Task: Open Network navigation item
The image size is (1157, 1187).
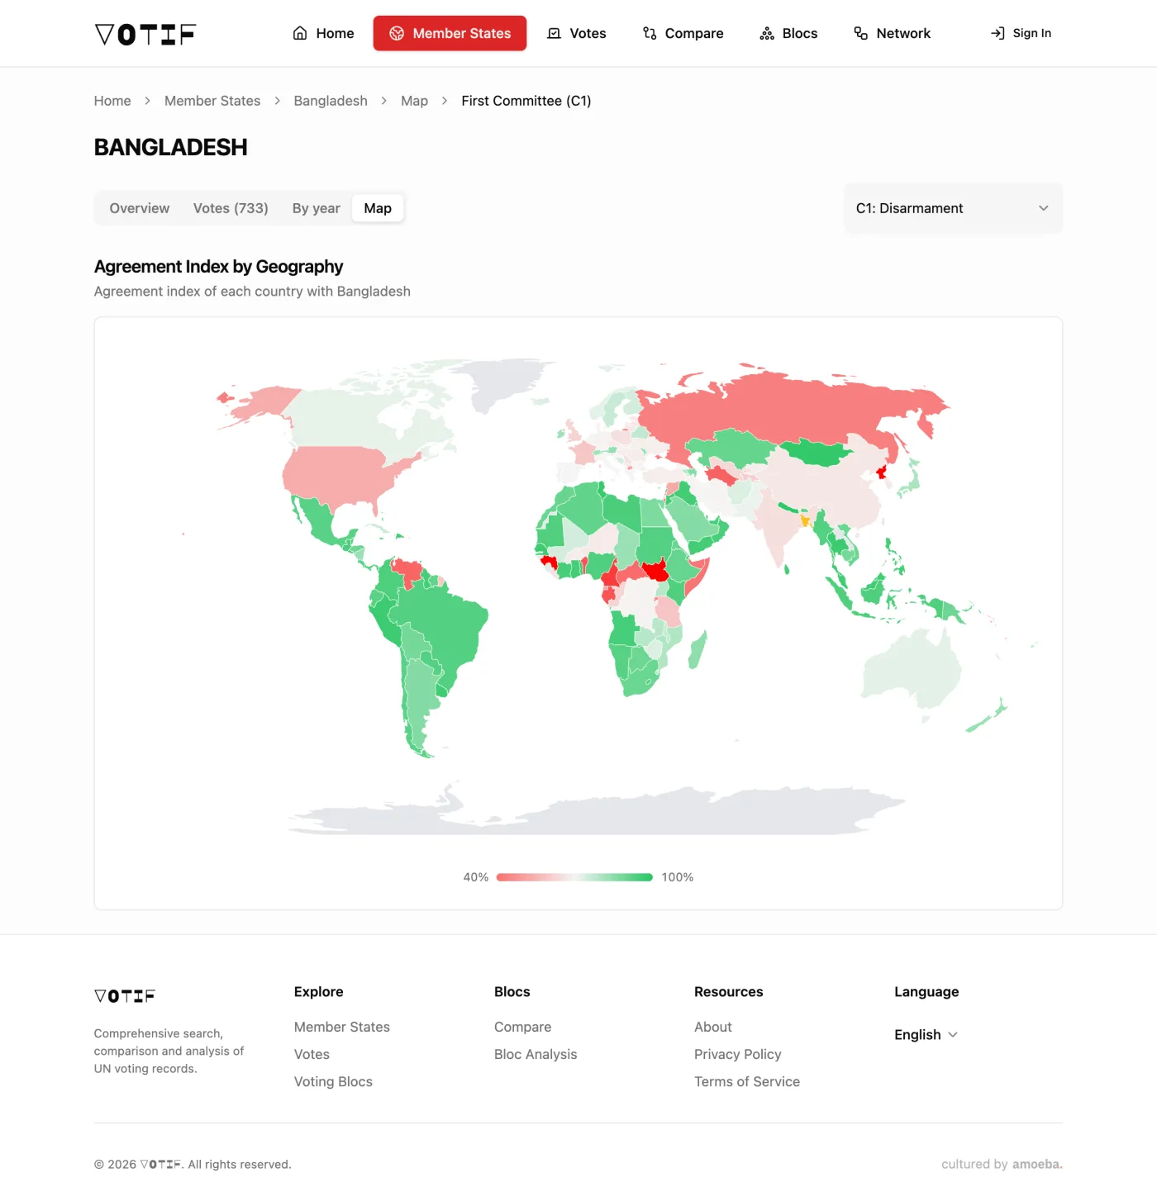Action: tap(892, 33)
